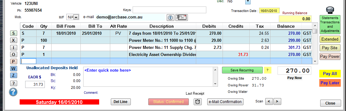Click the quick note text area
This screenshot has width=346, height=111.
tap(148, 77)
